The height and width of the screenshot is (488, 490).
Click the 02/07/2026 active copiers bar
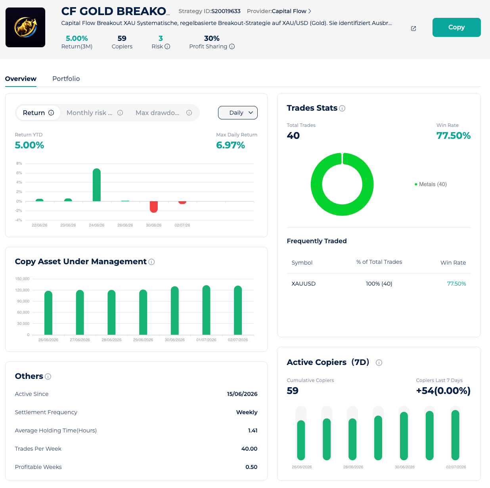pyautogui.click(x=455, y=435)
